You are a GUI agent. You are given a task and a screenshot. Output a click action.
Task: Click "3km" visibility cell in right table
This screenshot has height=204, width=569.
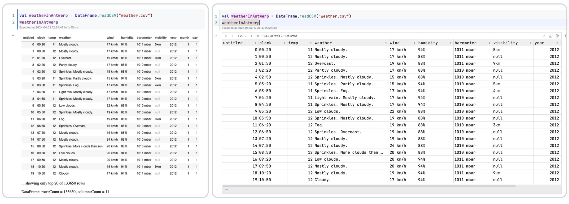click(497, 125)
